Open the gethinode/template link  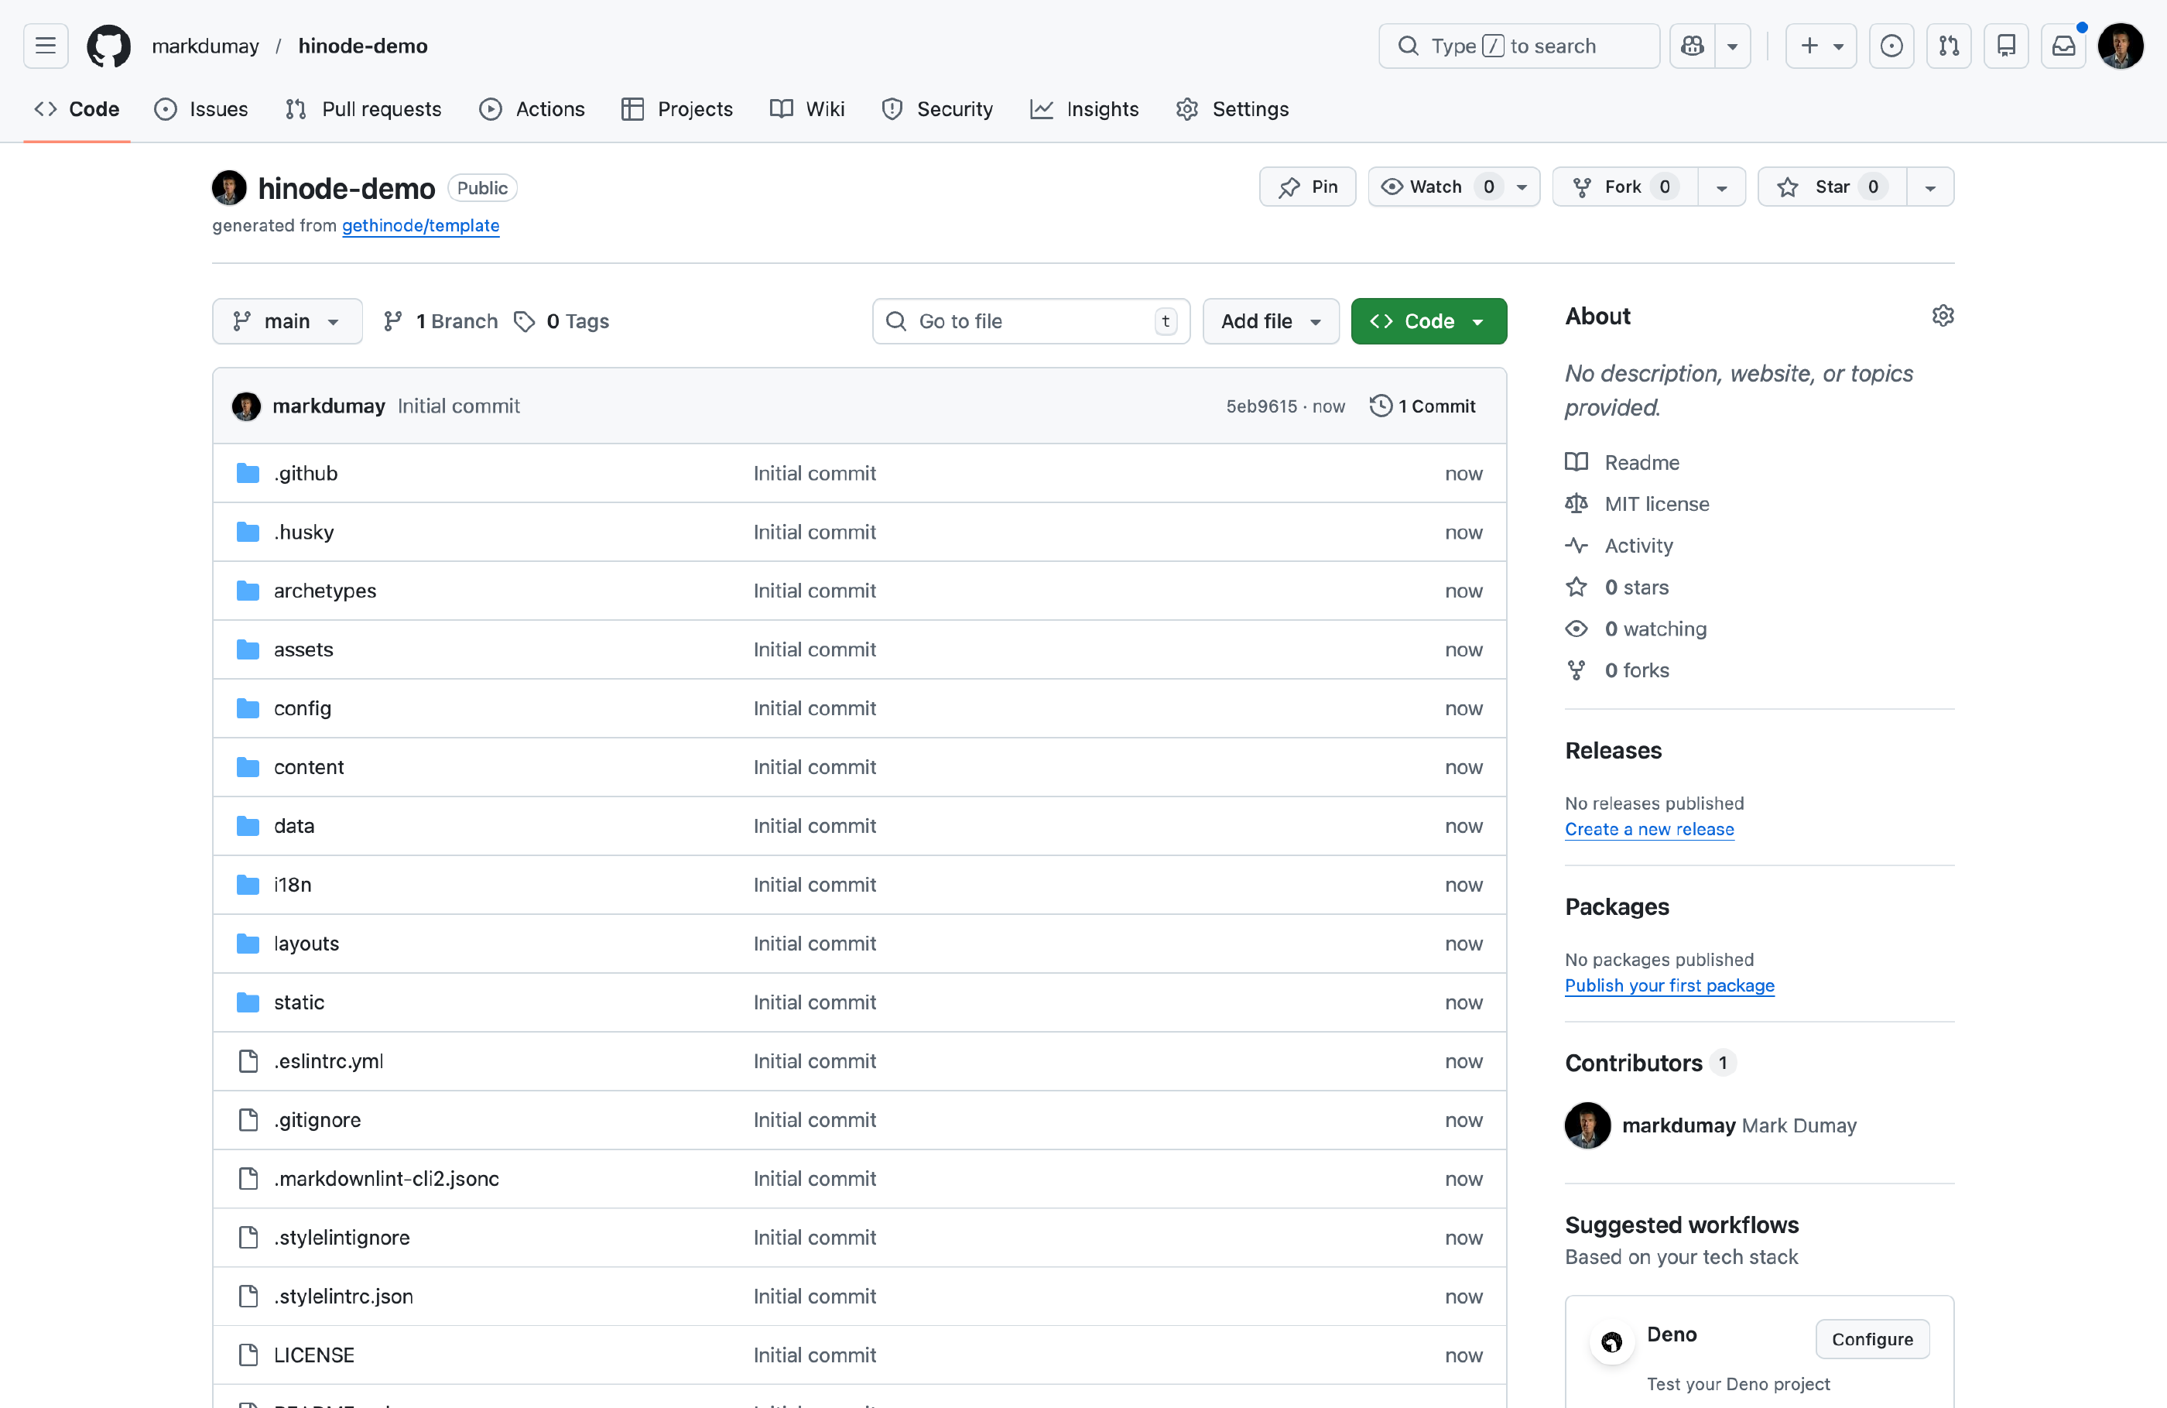[419, 225]
